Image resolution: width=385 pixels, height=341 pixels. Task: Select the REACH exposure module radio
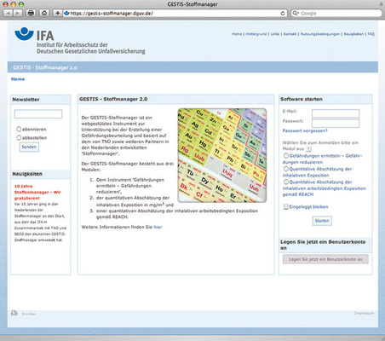click(x=286, y=182)
